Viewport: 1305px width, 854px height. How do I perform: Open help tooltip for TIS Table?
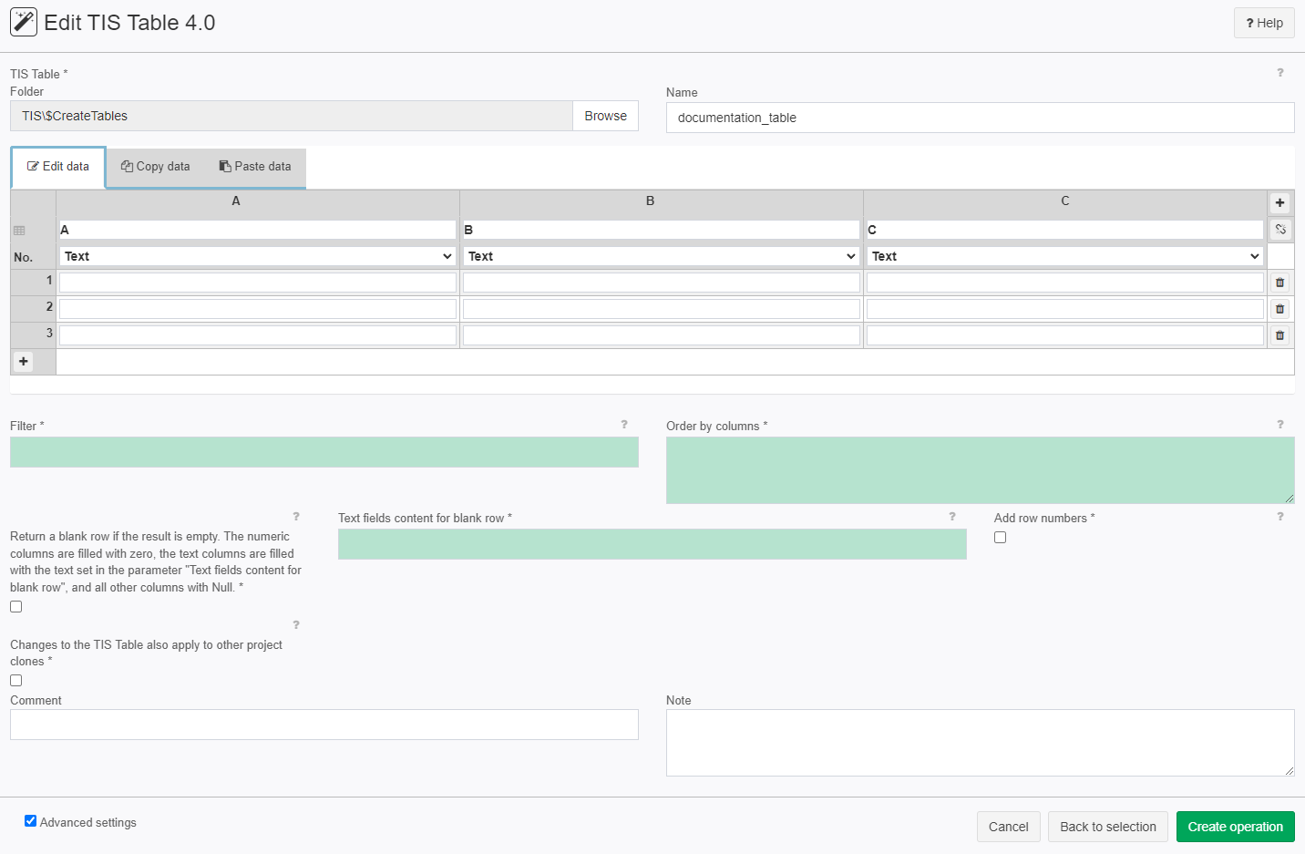coord(1280,73)
